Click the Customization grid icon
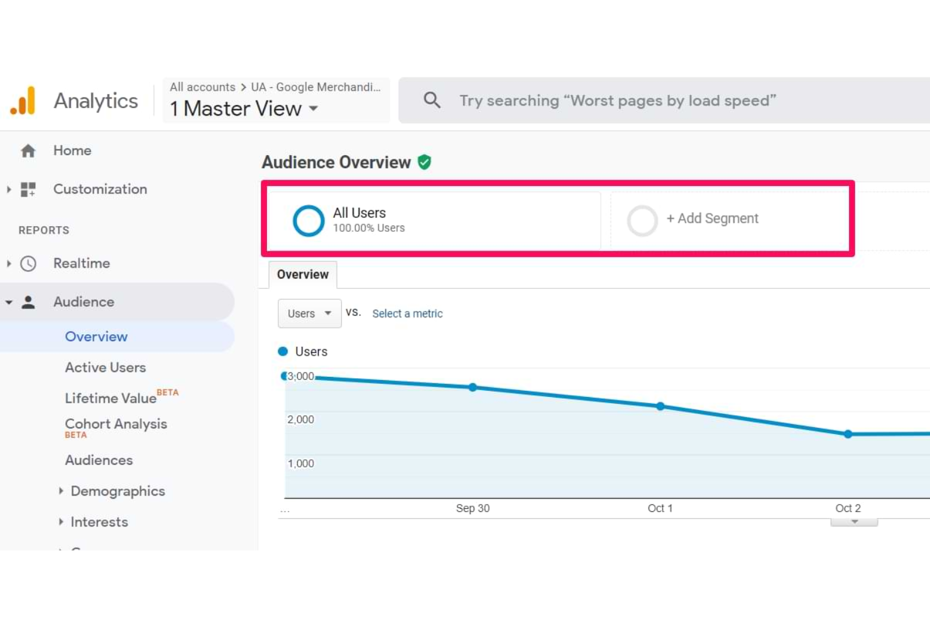 [x=28, y=189]
